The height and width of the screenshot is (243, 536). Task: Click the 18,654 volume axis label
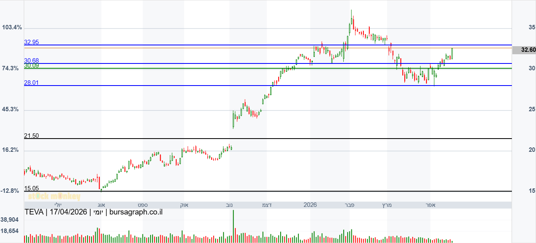coord(10,231)
